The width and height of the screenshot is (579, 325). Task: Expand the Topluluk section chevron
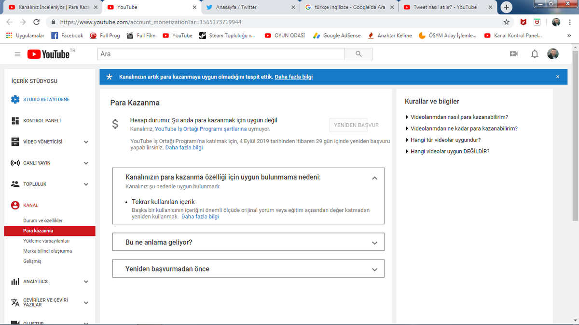86,184
